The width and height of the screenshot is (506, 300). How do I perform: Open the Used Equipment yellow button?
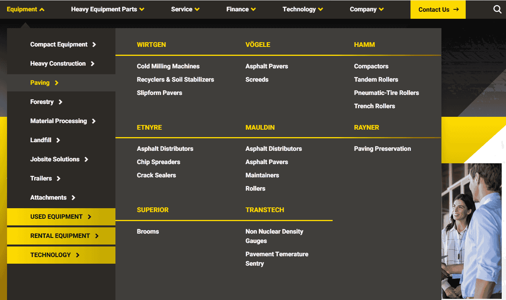(61, 217)
